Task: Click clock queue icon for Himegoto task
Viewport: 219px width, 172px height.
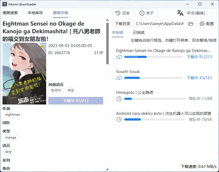Action: (x=119, y=99)
